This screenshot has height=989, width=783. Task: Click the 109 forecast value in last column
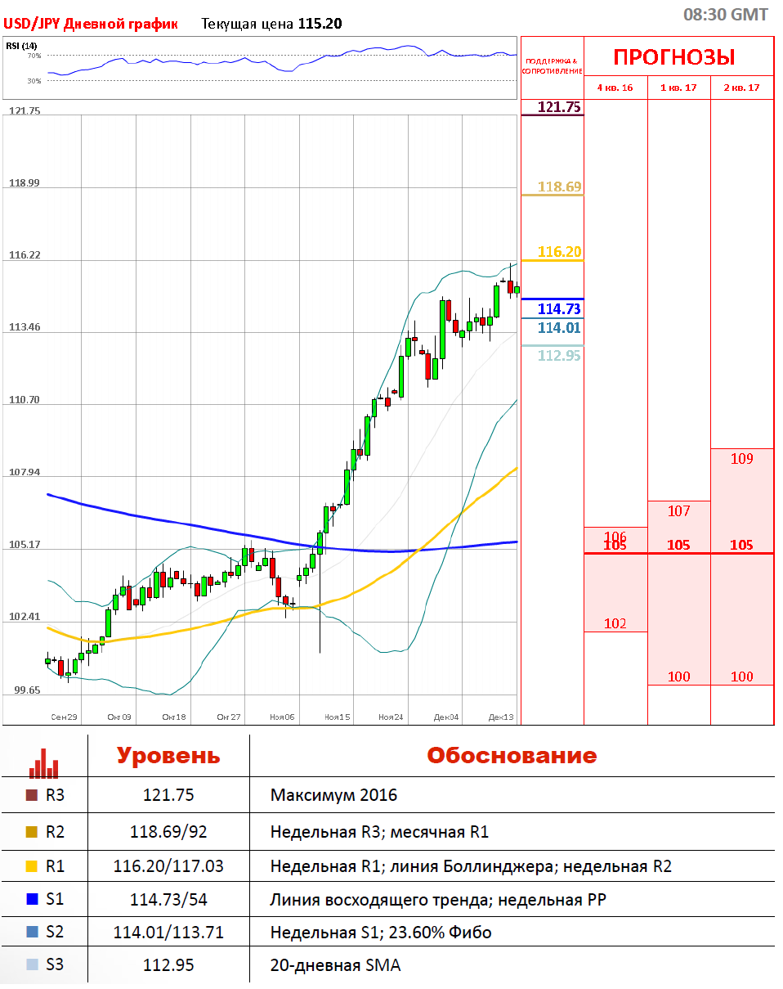point(741,459)
